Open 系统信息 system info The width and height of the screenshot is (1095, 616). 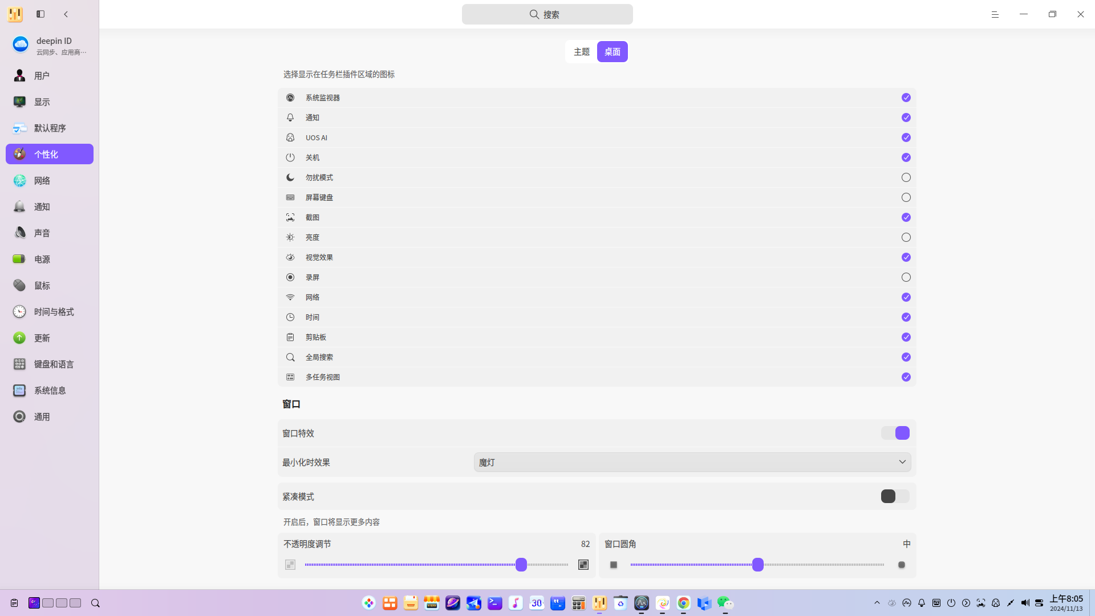click(50, 390)
